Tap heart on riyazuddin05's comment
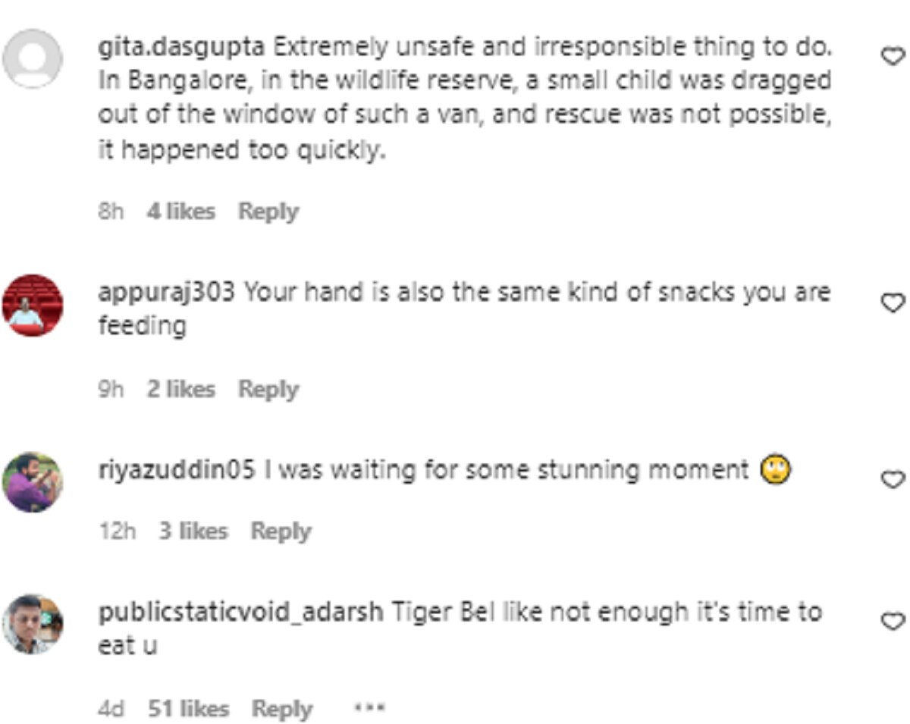Viewport: 910px width, 724px height. pos(894,479)
